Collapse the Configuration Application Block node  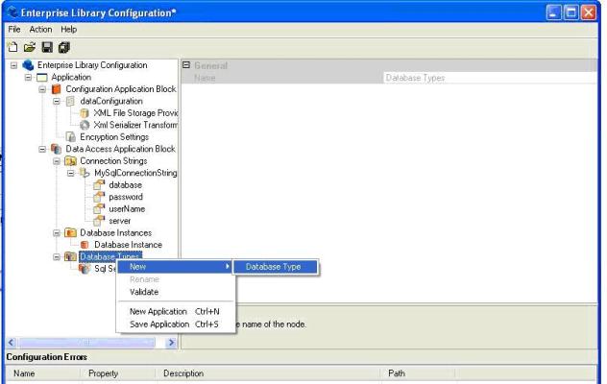[42, 89]
